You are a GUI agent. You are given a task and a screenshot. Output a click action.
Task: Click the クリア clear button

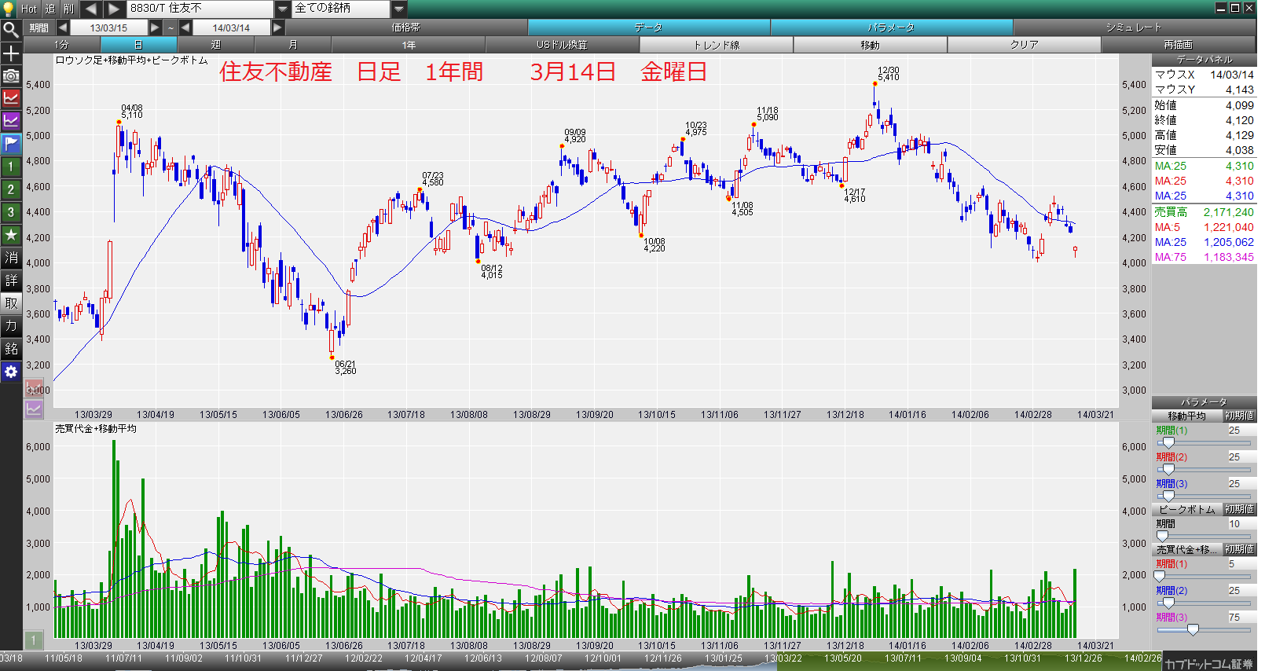1025,45
